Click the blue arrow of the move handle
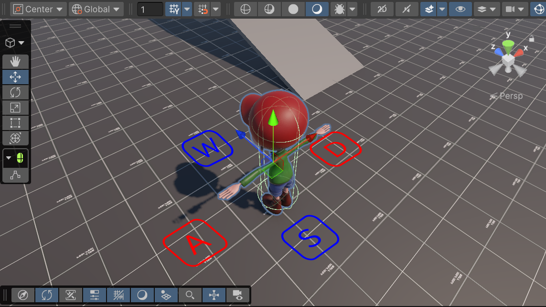Viewport: 546px width, 307px height. 241,134
